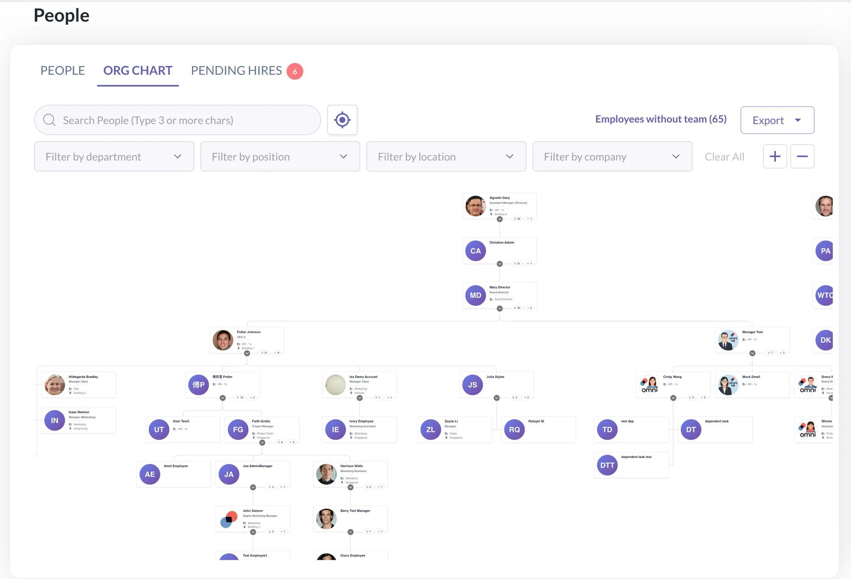Open Filter by department dropdown
The height and width of the screenshot is (579, 851).
(114, 157)
